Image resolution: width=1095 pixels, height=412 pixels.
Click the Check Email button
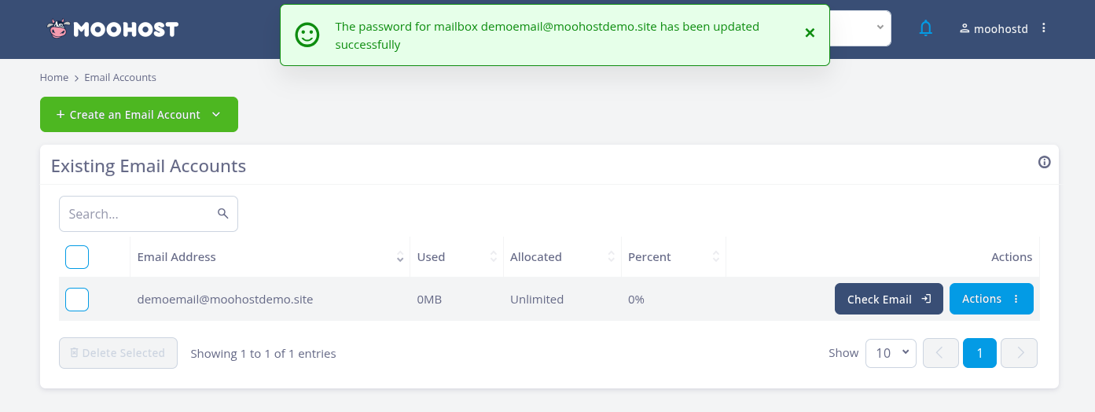(x=888, y=299)
